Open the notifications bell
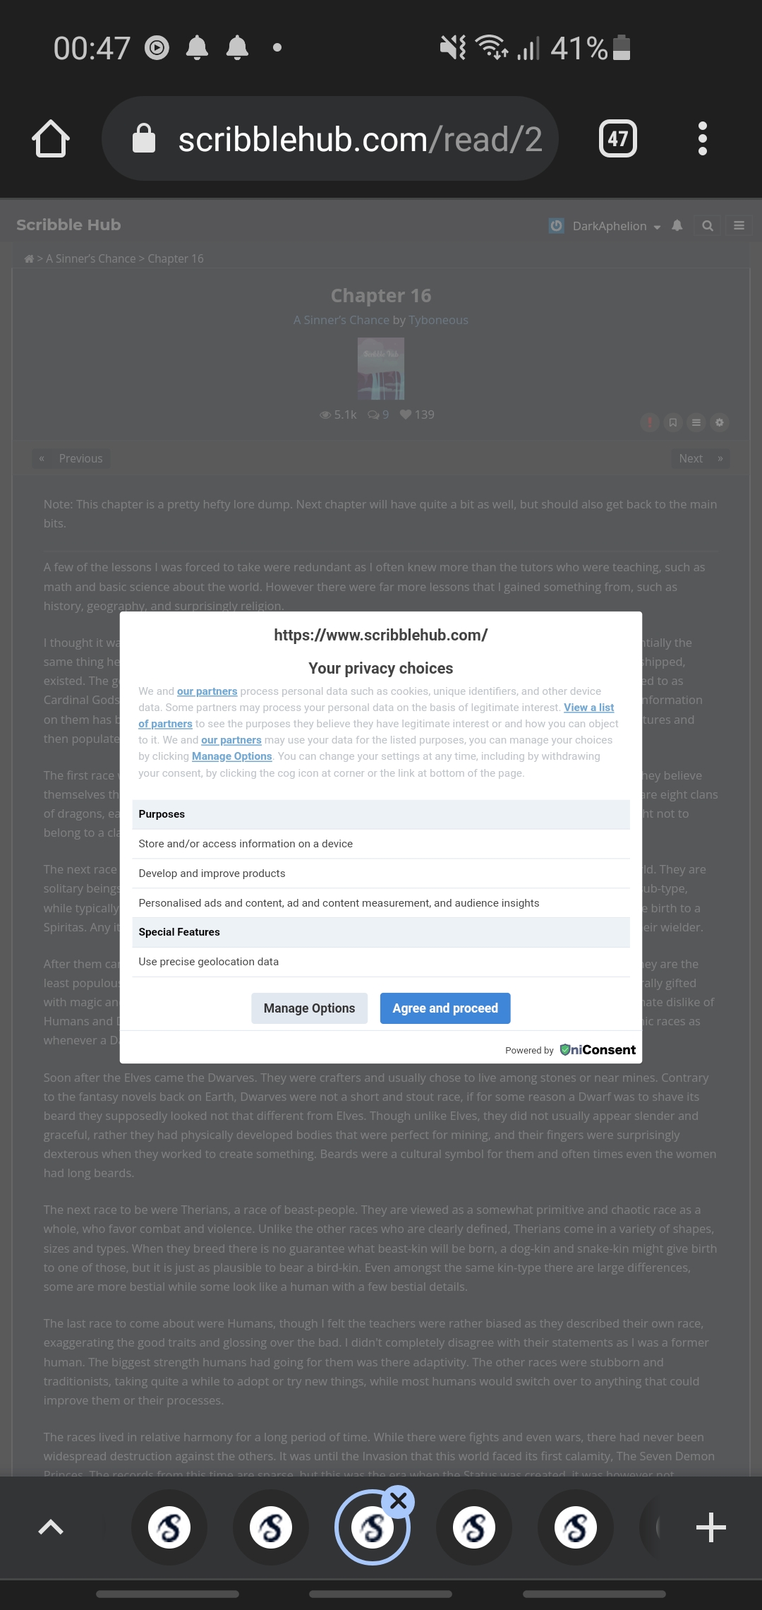 pos(676,226)
